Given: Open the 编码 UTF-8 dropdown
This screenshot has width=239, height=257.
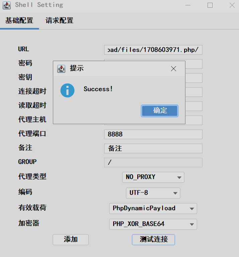Looking at the screenshot, I should coord(153,193).
